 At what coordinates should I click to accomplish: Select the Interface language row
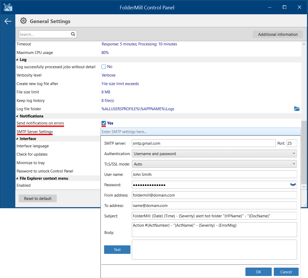click(58, 146)
